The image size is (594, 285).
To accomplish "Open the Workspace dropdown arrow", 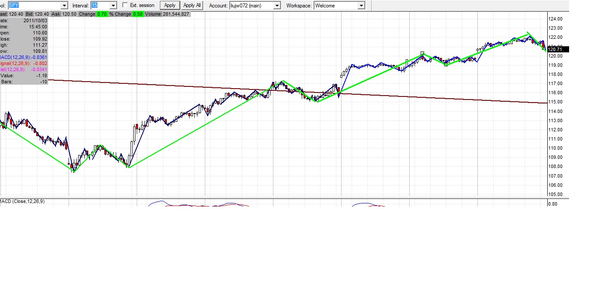I will click(x=361, y=5).
